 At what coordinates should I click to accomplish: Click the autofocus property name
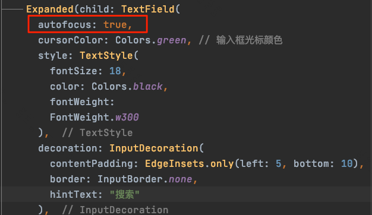[x=65, y=25]
